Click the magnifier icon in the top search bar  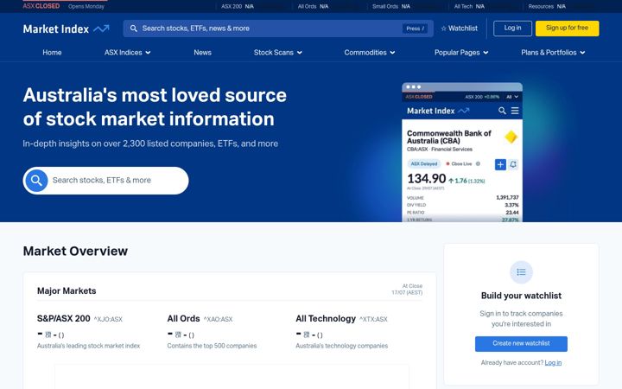click(x=134, y=29)
